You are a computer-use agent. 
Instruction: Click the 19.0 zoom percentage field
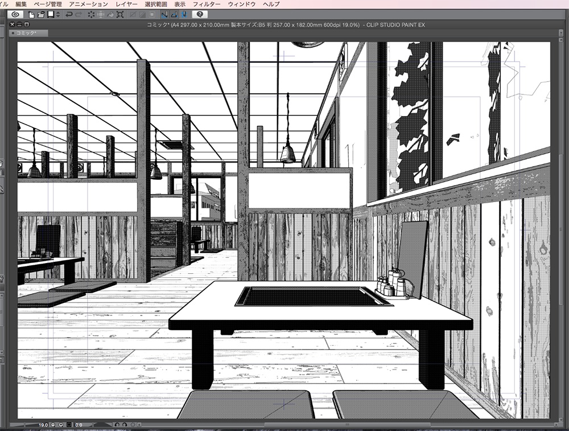[43, 425]
